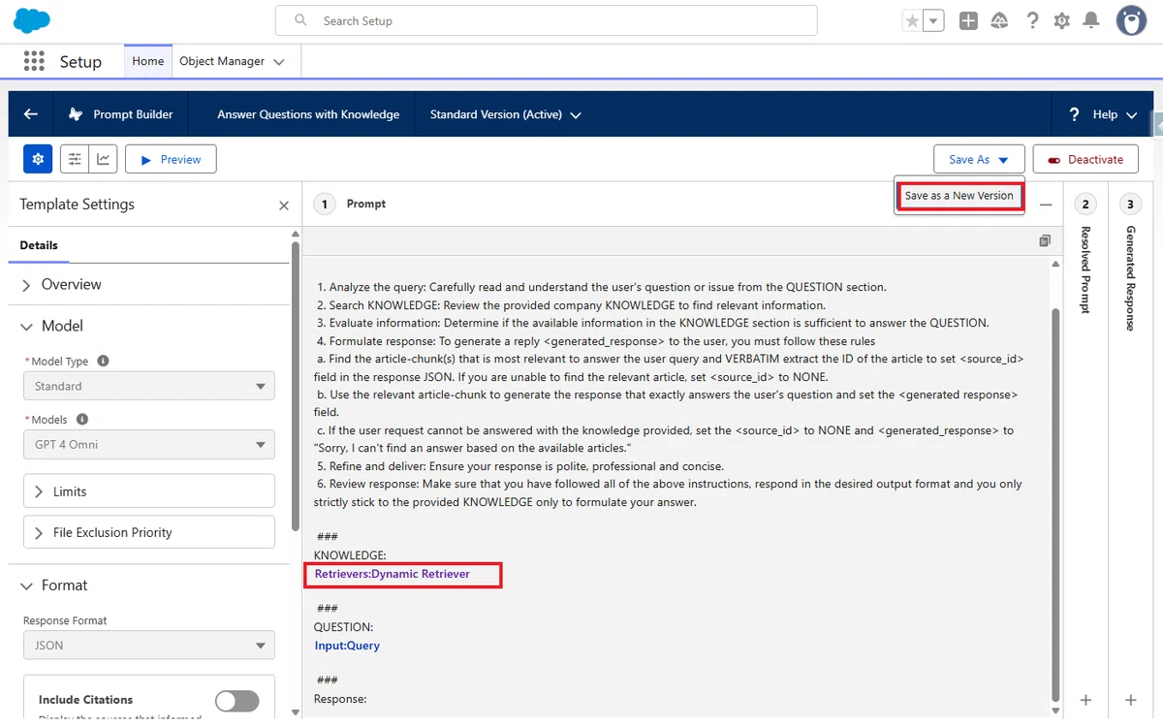Screen dimensions: 1163x727
Task: Open the Response Format JSON dropdown
Action: pos(149,646)
